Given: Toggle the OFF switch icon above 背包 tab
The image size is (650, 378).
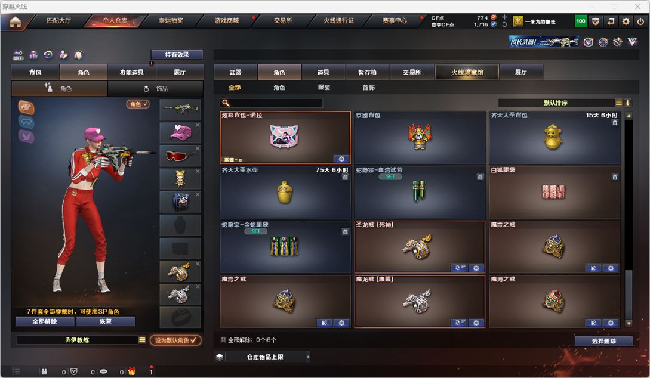Looking at the screenshot, I should 18,55.
